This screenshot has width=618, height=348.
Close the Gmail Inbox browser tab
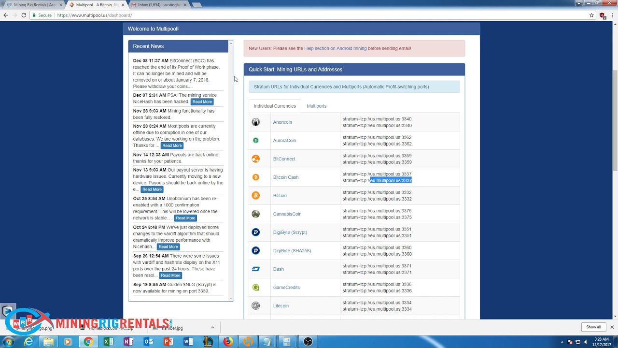click(184, 5)
